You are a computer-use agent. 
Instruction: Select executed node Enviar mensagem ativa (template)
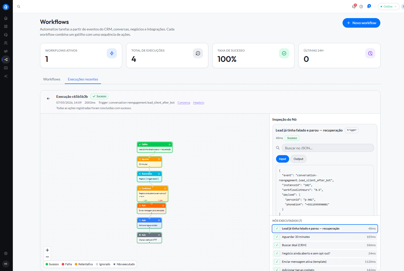point(325,262)
